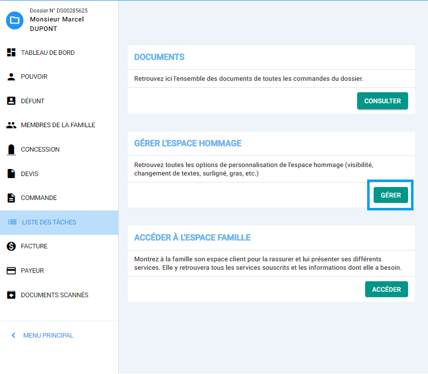The image size is (428, 374).
Task: Return via MENU PRINCIPAL link
Action: [48, 335]
